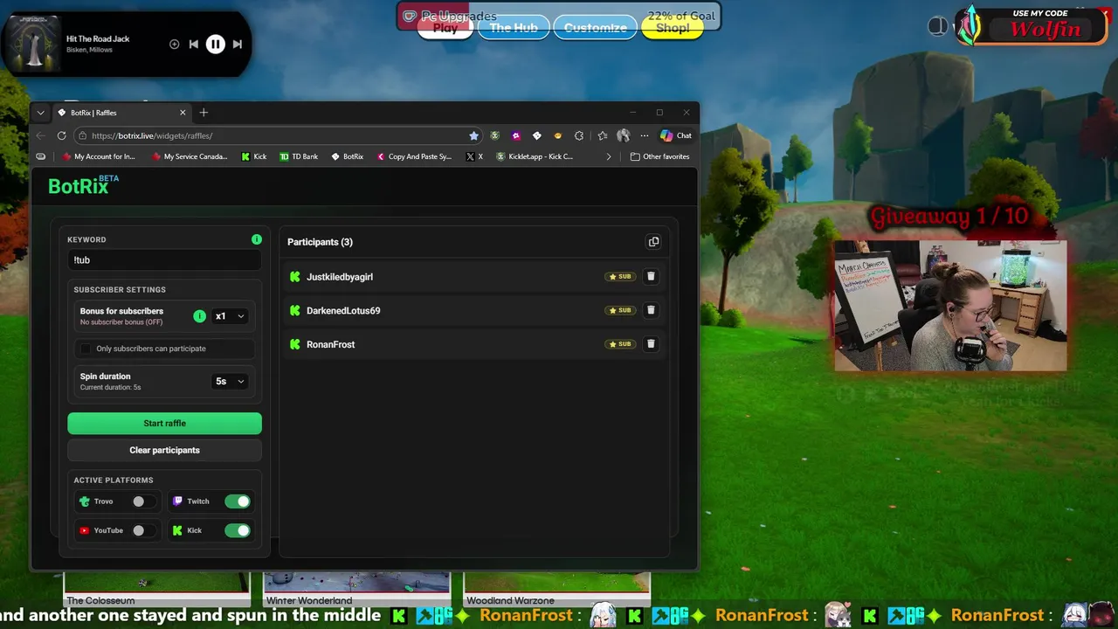Click the BotRix BETA logo

[83, 184]
